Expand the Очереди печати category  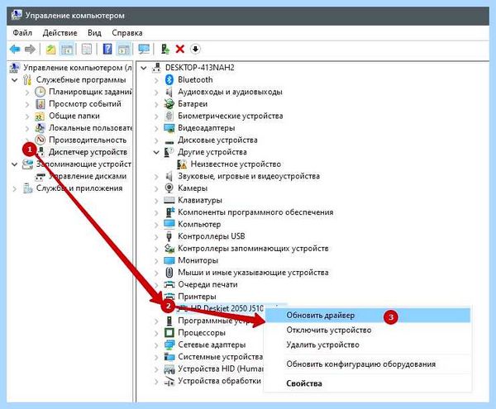tap(156, 284)
